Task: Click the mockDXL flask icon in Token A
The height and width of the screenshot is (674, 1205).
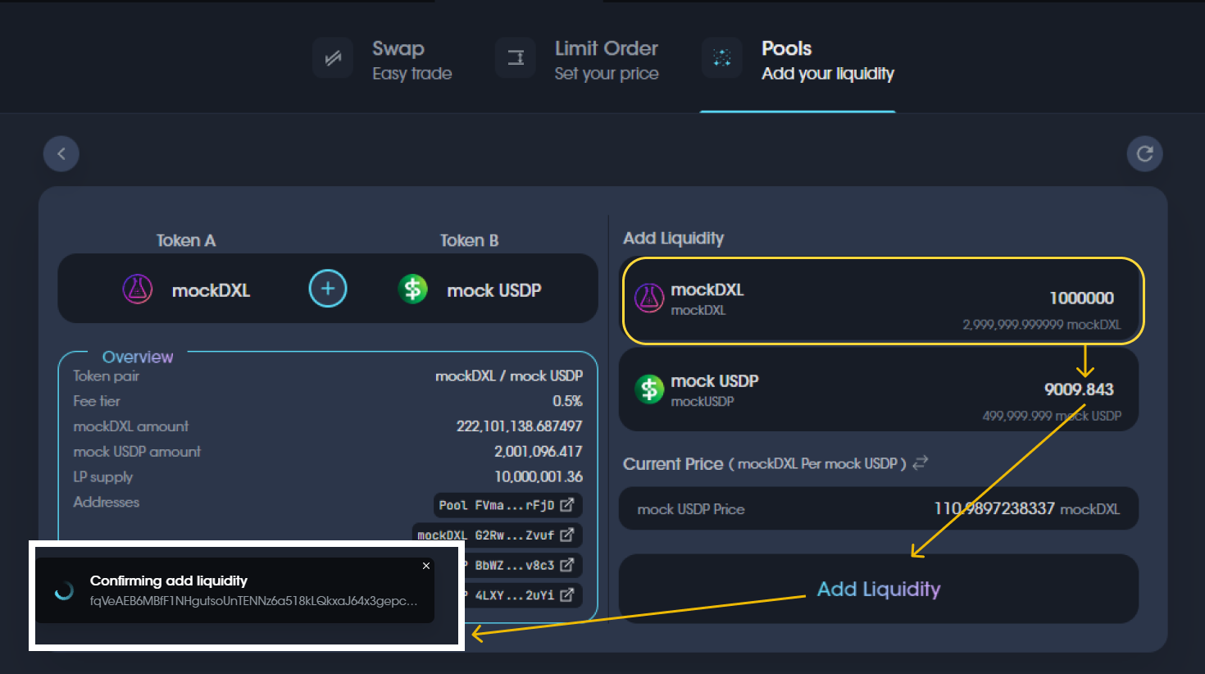Action: pos(138,289)
